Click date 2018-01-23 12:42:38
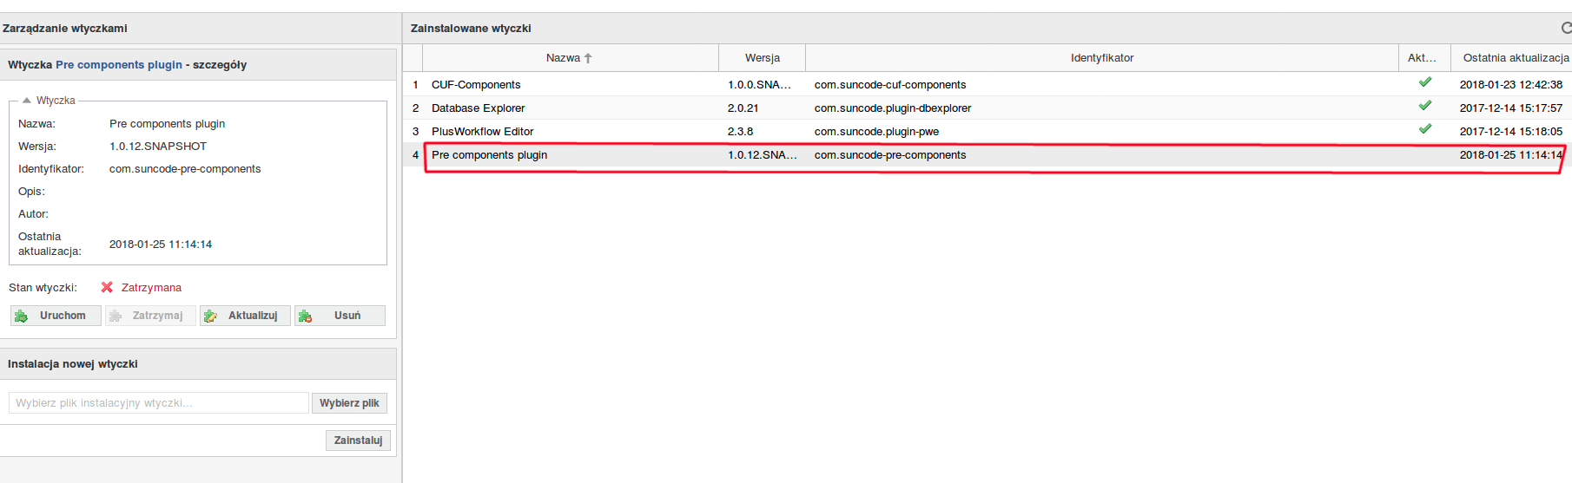The width and height of the screenshot is (1572, 483). tap(1511, 85)
